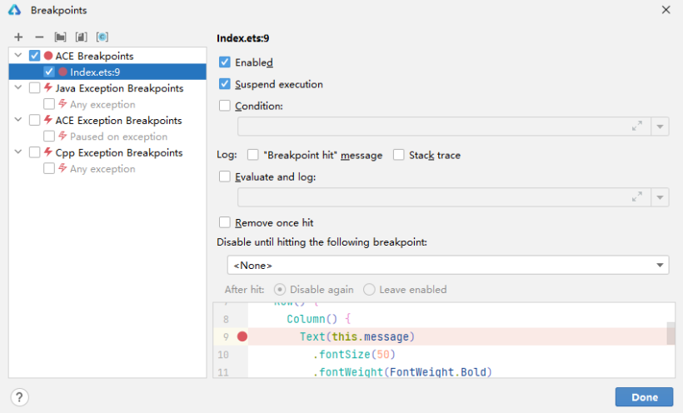Image resolution: width=683 pixels, height=413 pixels.
Task: Check the Java Exception Breakpoints checkbox
Action: [34, 88]
